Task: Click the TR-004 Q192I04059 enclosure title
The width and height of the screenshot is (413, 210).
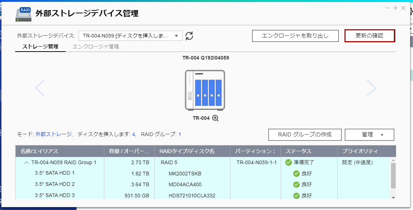Action: pos(206,58)
